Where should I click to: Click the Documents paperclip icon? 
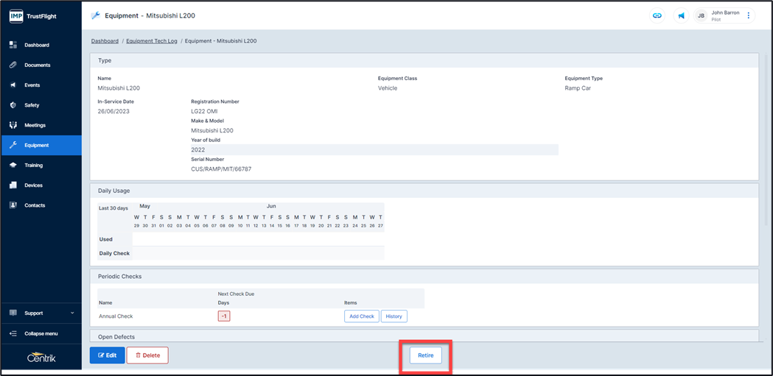(x=13, y=65)
